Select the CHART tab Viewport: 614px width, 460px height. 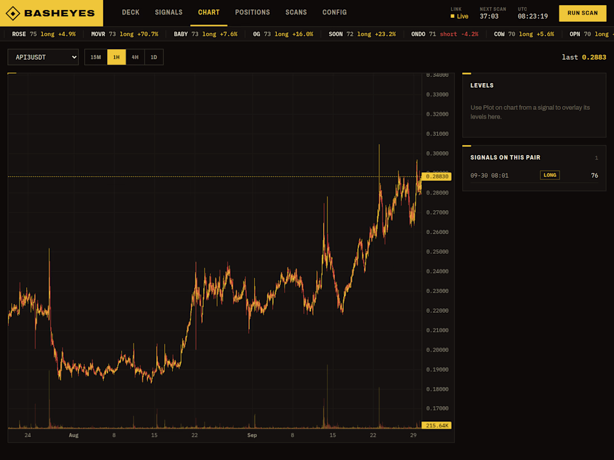coord(209,12)
